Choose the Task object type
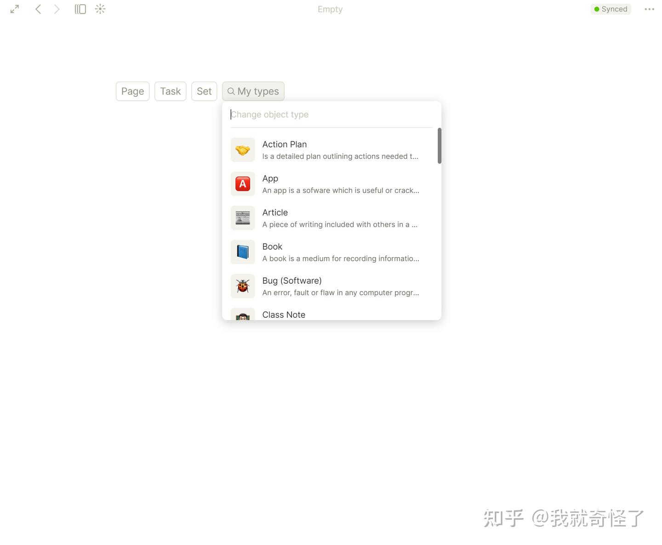Viewport: 662px width, 545px height. coord(170,91)
